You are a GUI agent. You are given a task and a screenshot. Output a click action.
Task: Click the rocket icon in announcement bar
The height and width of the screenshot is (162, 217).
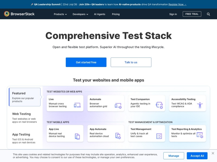32,4
